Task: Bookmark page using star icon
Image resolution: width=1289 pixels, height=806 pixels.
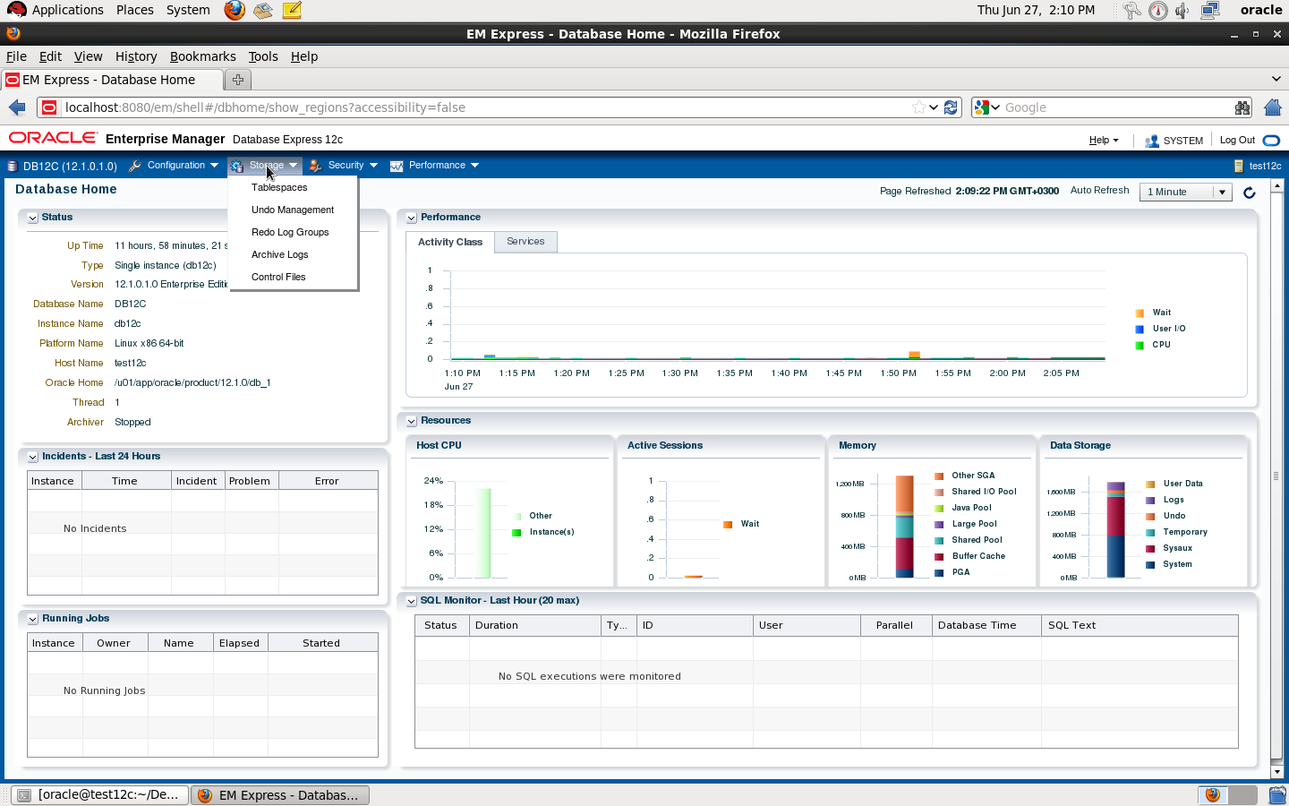Action: click(918, 107)
